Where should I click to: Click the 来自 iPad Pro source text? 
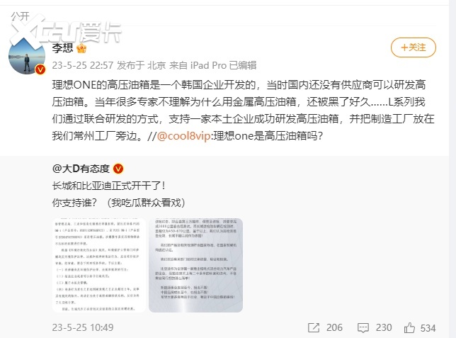click(x=198, y=65)
